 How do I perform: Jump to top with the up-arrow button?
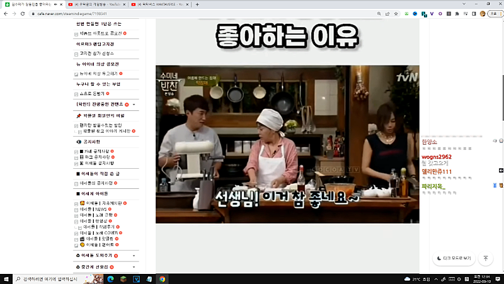[485, 258]
